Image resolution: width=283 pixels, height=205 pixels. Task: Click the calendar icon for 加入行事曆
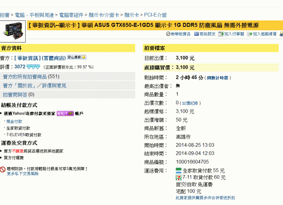[221, 34]
